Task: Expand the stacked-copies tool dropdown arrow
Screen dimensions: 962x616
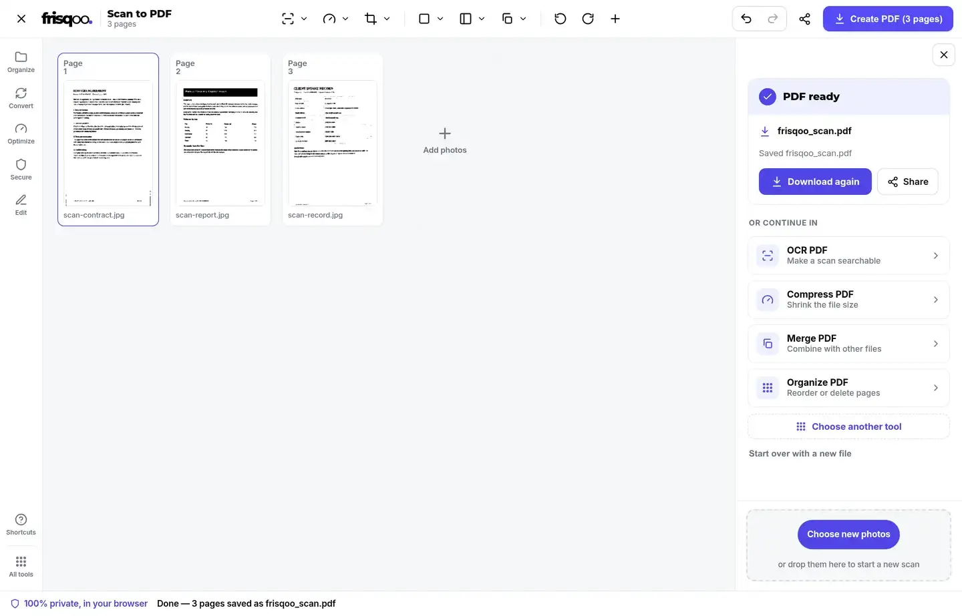Action: (523, 19)
